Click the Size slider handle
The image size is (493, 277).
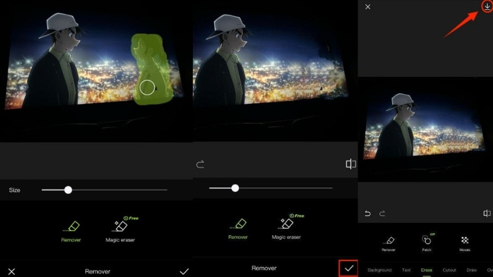pyautogui.click(x=68, y=190)
